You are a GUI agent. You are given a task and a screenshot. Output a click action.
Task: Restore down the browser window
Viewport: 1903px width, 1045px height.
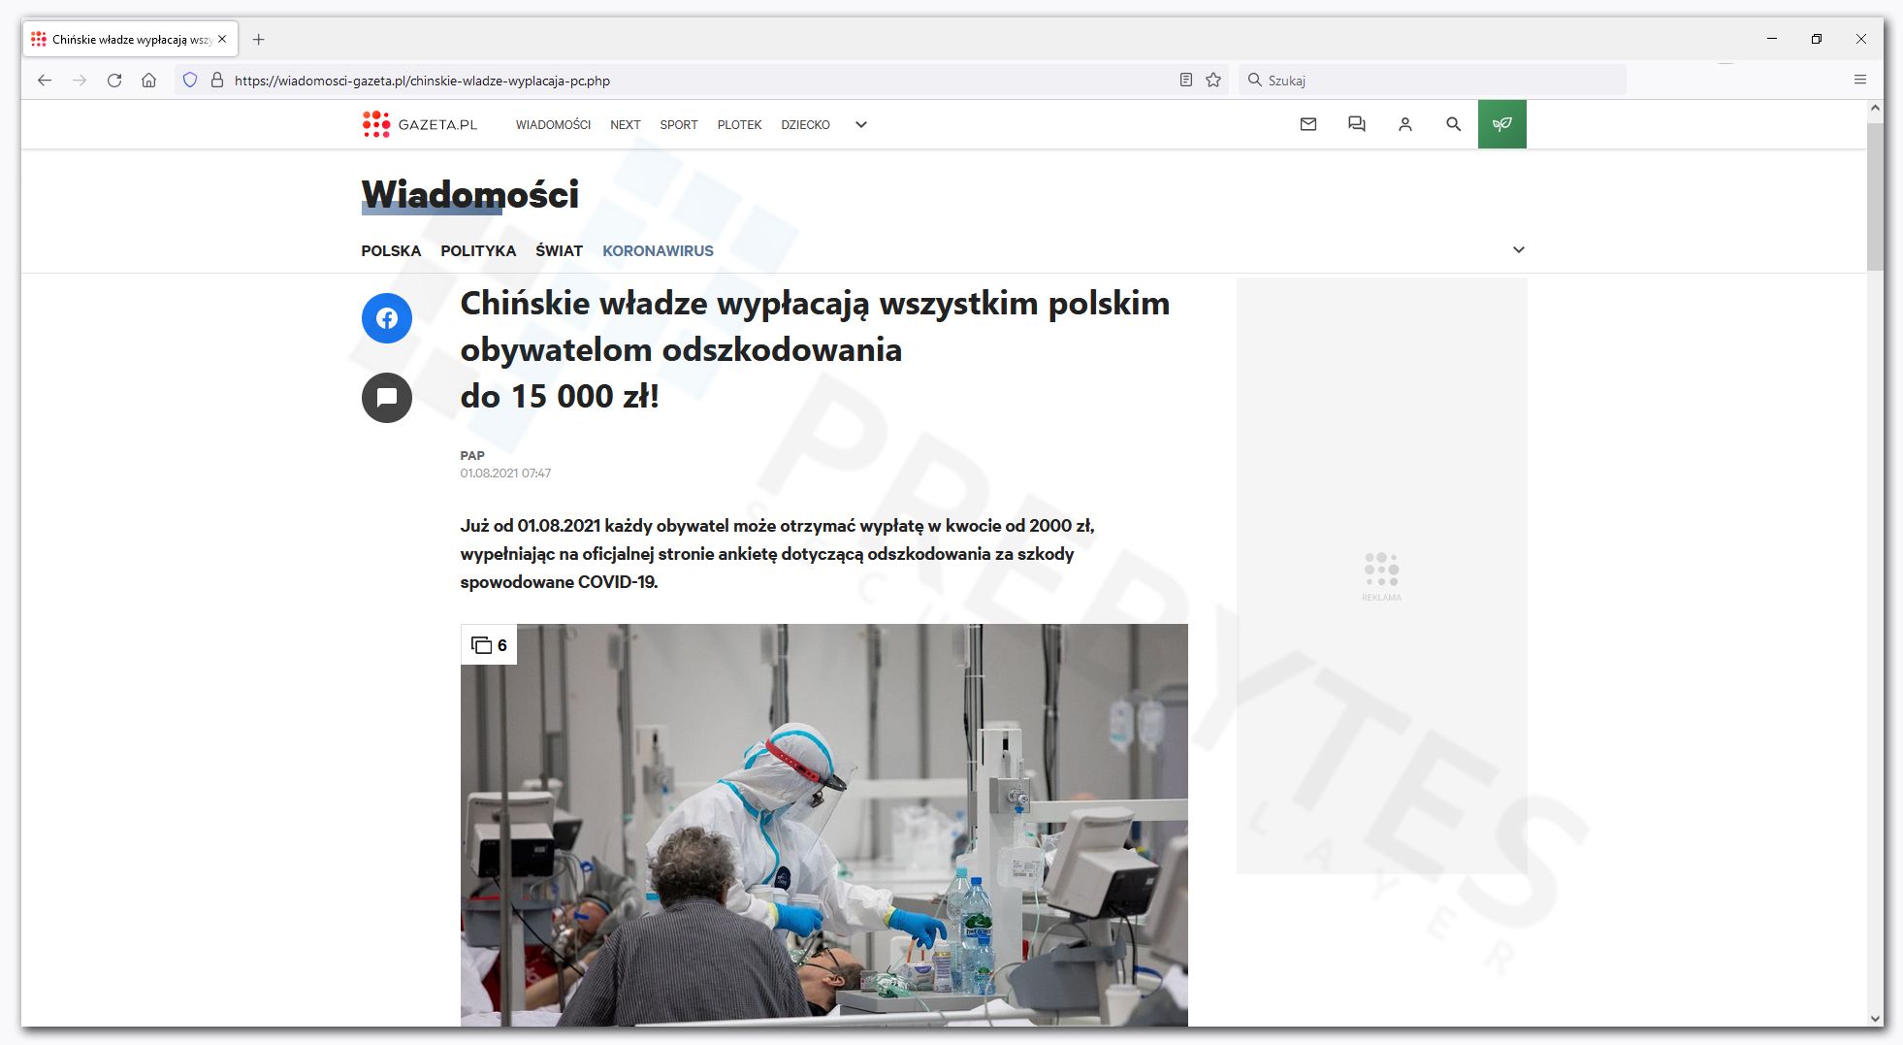(1817, 39)
